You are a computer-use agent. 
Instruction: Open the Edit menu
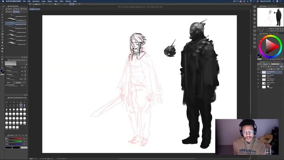pos(29,1)
